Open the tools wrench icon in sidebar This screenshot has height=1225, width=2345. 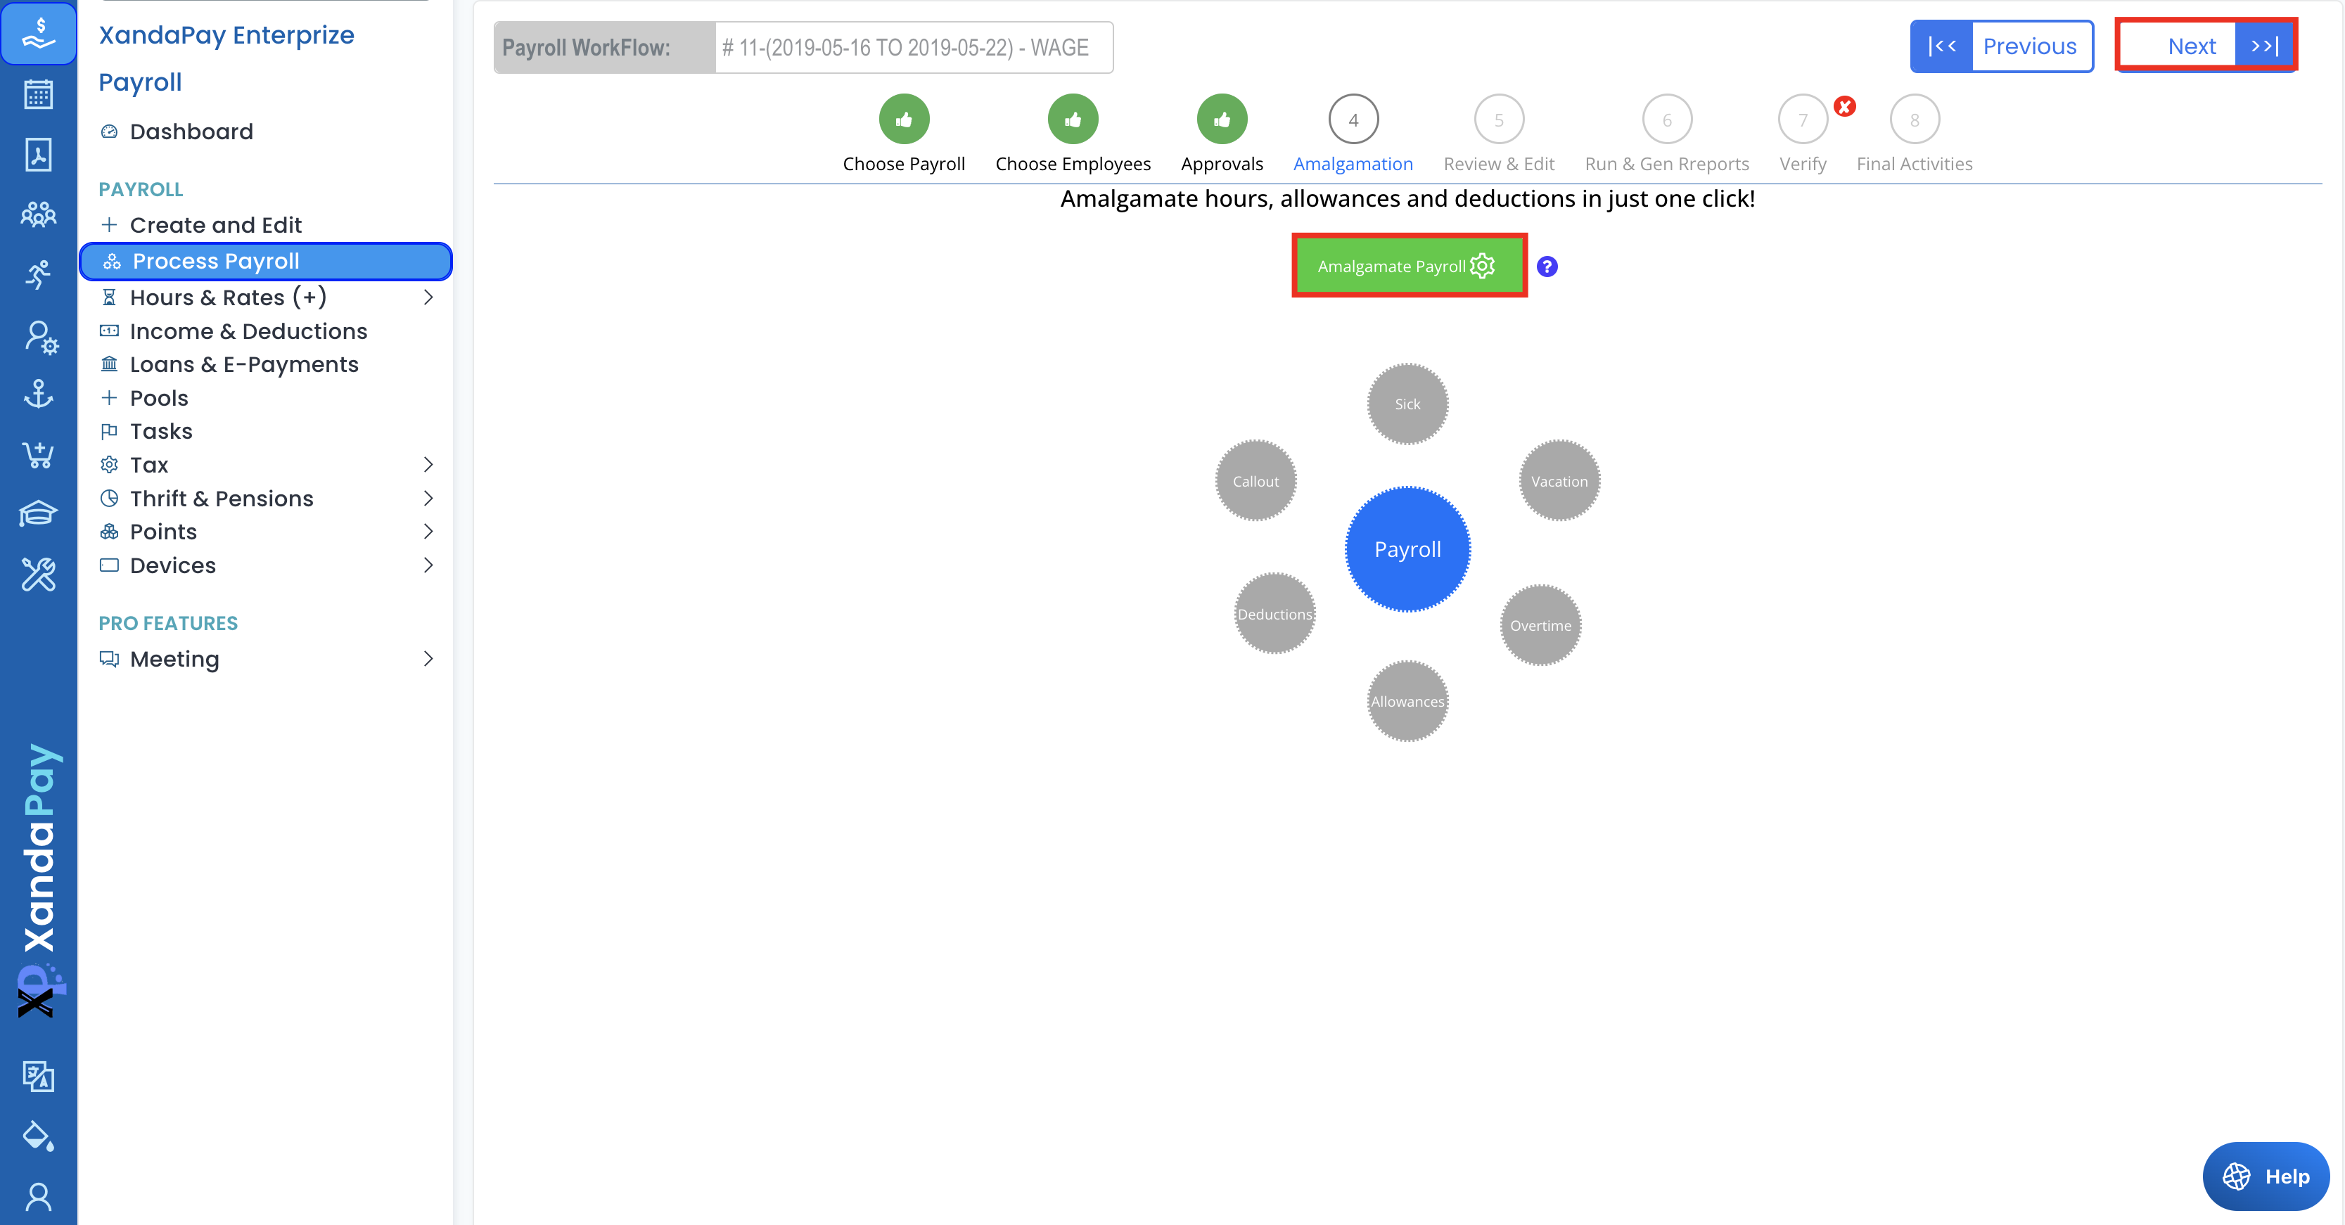[x=38, y=575]
